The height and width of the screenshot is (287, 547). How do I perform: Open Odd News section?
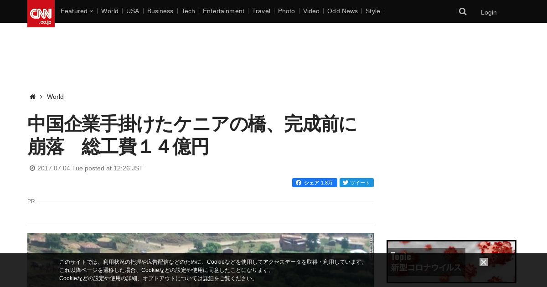(342, 11)
